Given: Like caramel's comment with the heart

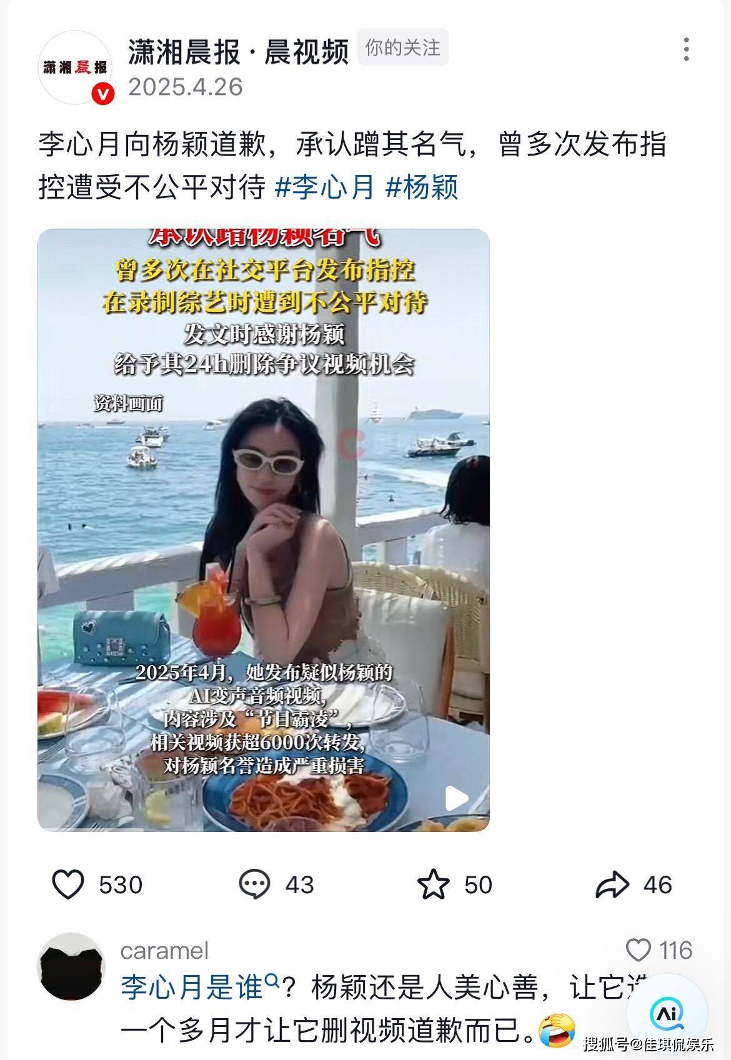Looking at the screenshot, I should click(x=638, y=950).
